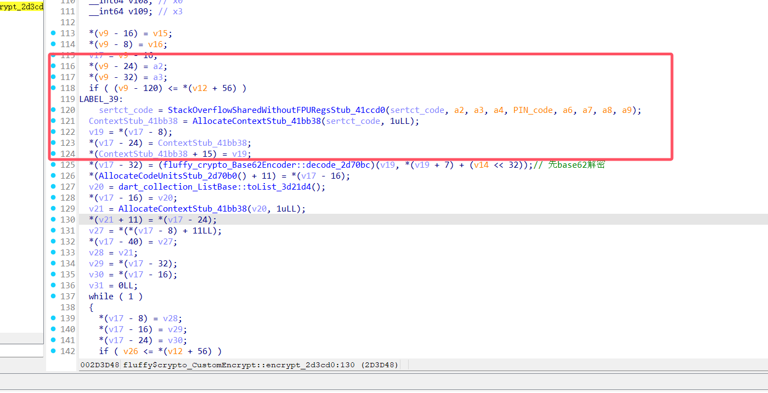The image size is (768, 393).
Task: Toggle the breakpoint dot beside line 114
Action: pyautogui.click(x=53, y=44)
